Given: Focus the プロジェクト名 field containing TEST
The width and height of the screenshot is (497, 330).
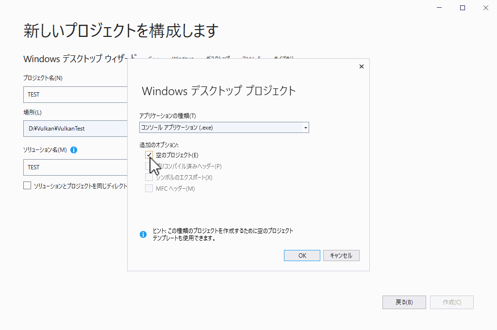Looking at the screenshot, I should [75, 95].
